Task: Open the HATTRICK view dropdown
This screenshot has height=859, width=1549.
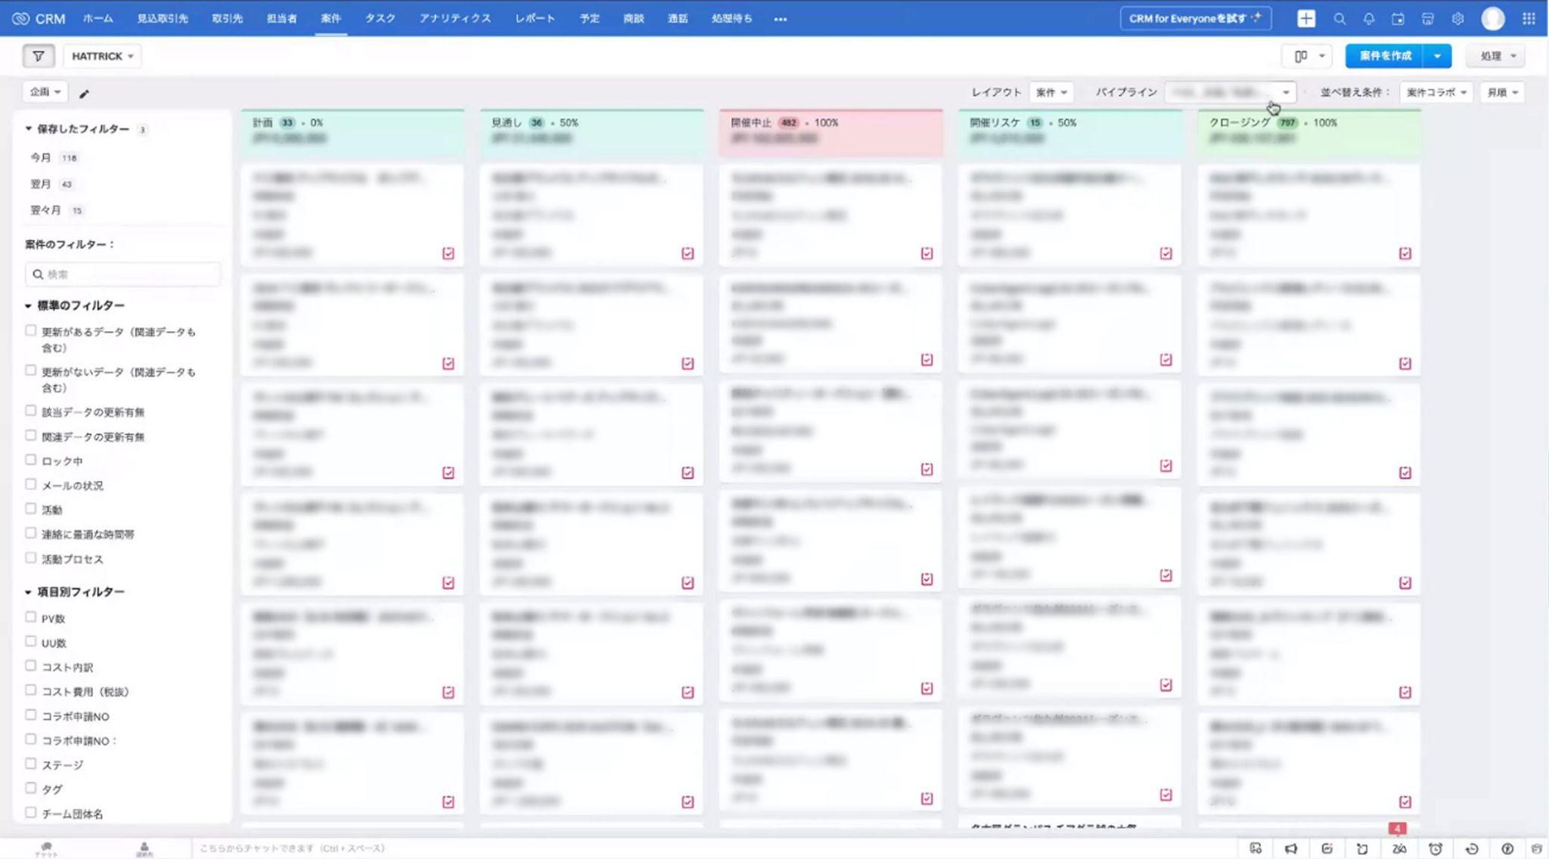Action: click(x=102, y=56)
